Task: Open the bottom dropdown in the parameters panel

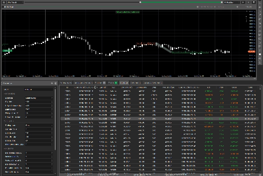Action: [x=39, y=172]
